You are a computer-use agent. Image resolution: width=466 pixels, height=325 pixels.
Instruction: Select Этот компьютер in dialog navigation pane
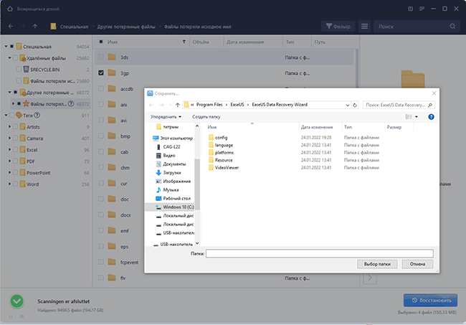click(176, 138)
